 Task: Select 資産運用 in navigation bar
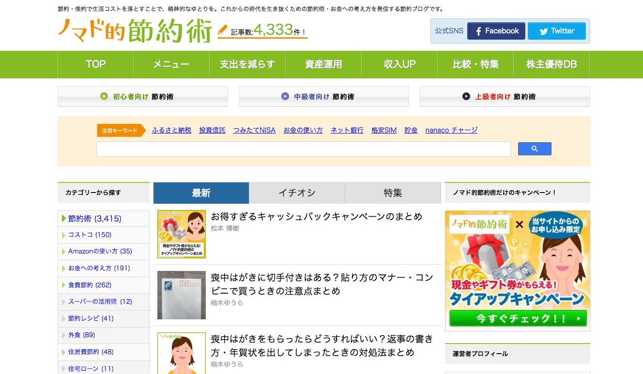(323, 64)
